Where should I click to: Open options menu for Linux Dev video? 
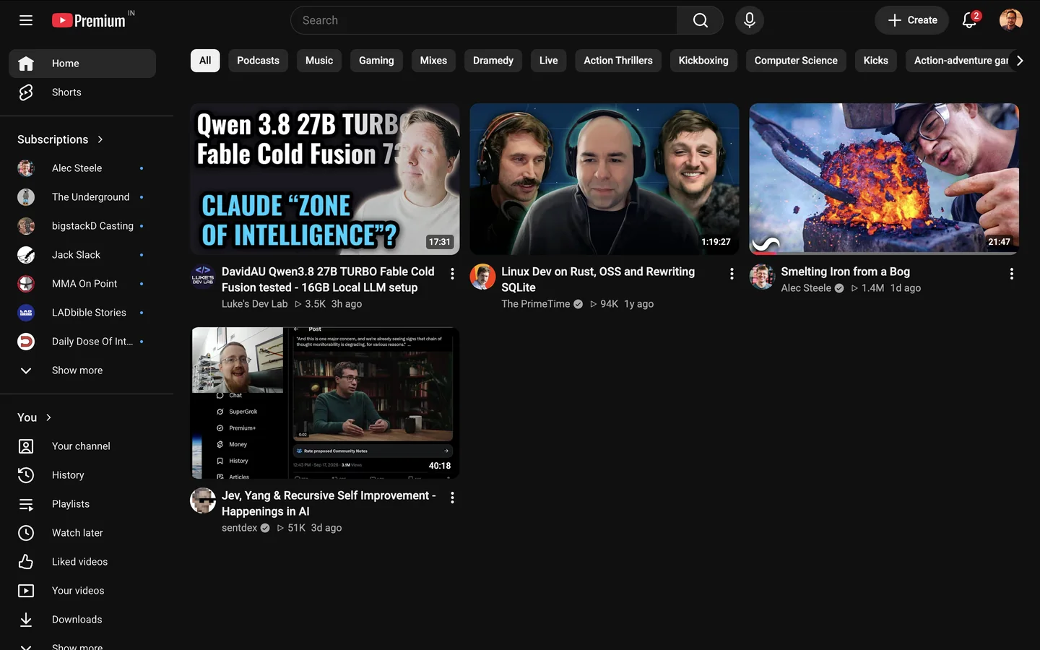tap(732, 274)
